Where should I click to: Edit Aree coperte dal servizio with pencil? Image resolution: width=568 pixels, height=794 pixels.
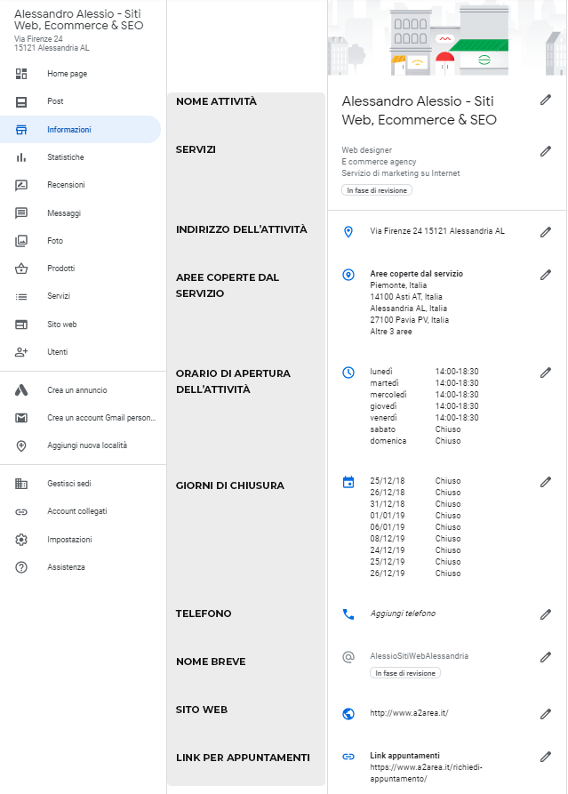[x=545, y=275]
